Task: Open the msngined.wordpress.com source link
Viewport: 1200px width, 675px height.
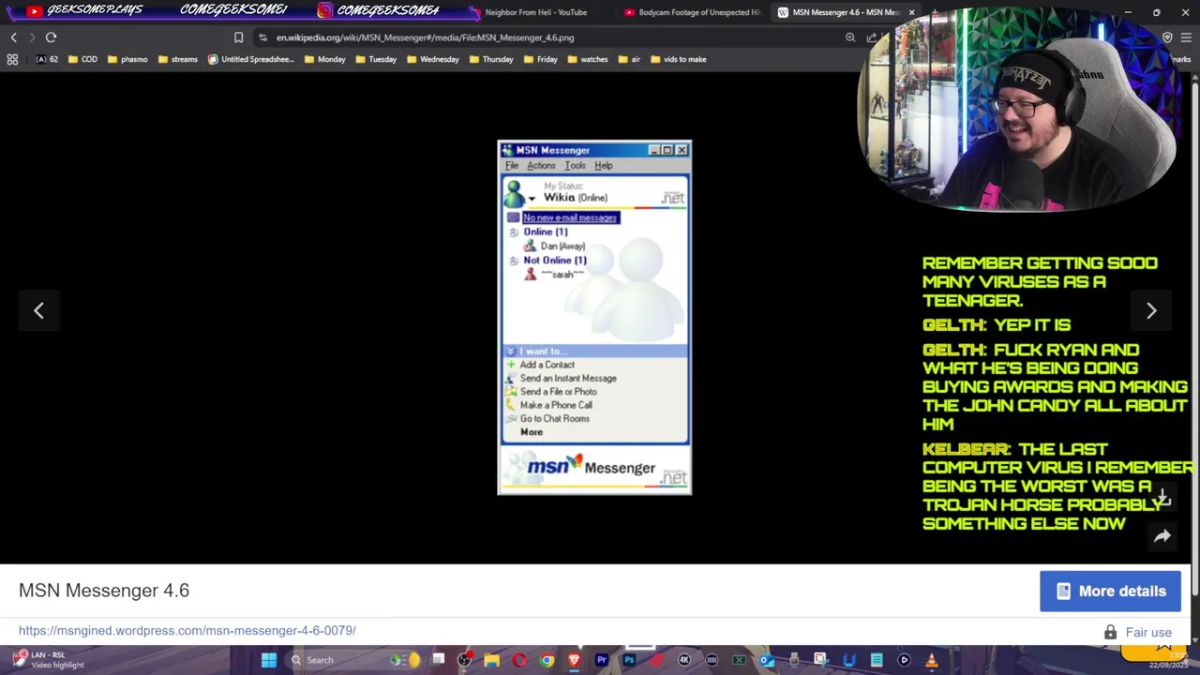Action: coord(187,631)
